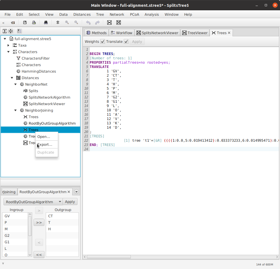This screenshot has height=269, width=280.
Task: Open the Distances menu
Action: (x=82, y=14)
